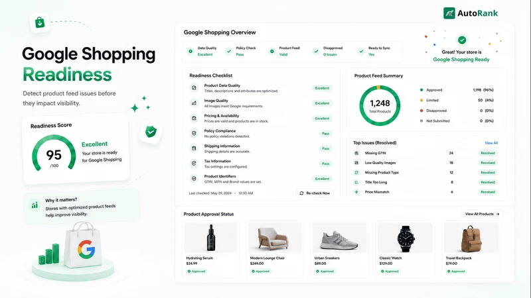Click Approved status under Hydrating Serum
The width and height of the screenshot is (531, 298).
(x=196, y=272)
